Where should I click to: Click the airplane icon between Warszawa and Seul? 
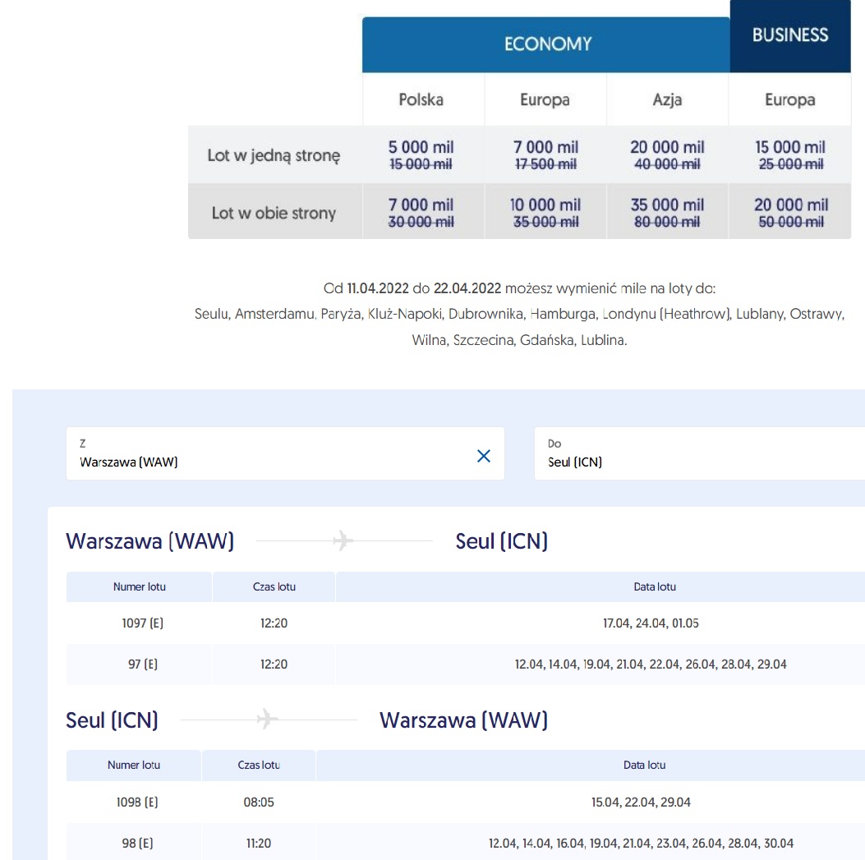343,540
